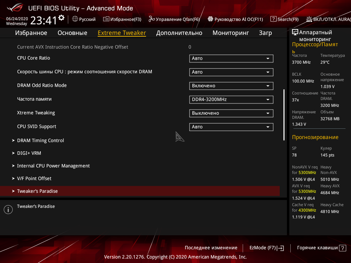This screenshot has width=351, height=263.
Task: Open DRAM Odd Ratio Mode dropdown
Action: click(x=231, y=86)
